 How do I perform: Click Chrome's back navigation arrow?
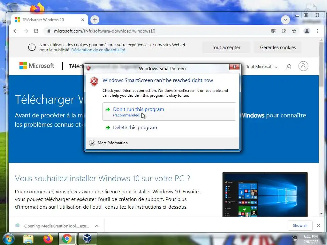pyautogui.click(x=16, y=31)
